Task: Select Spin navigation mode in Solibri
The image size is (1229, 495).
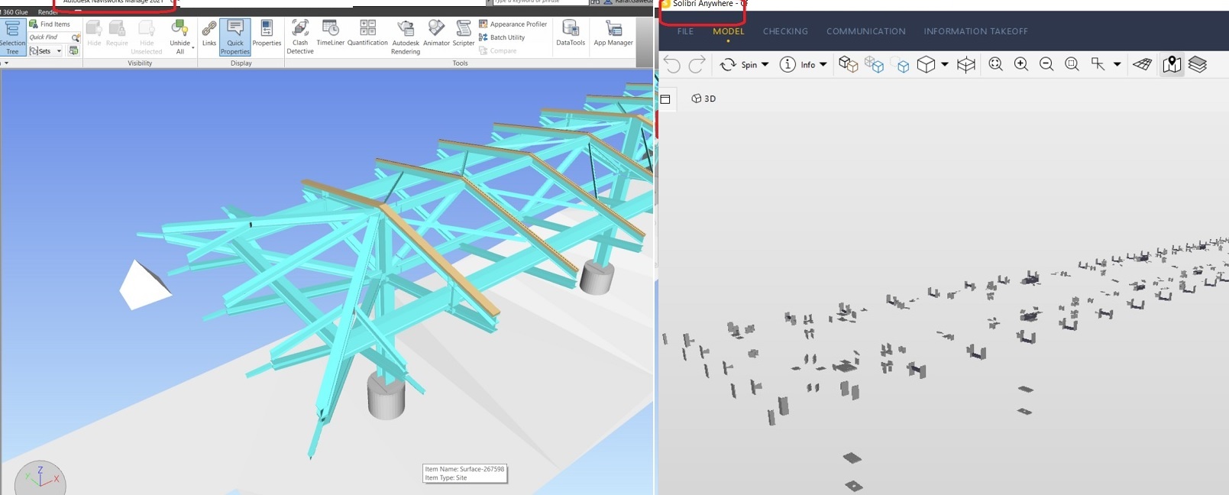Action: pos(739,65)
